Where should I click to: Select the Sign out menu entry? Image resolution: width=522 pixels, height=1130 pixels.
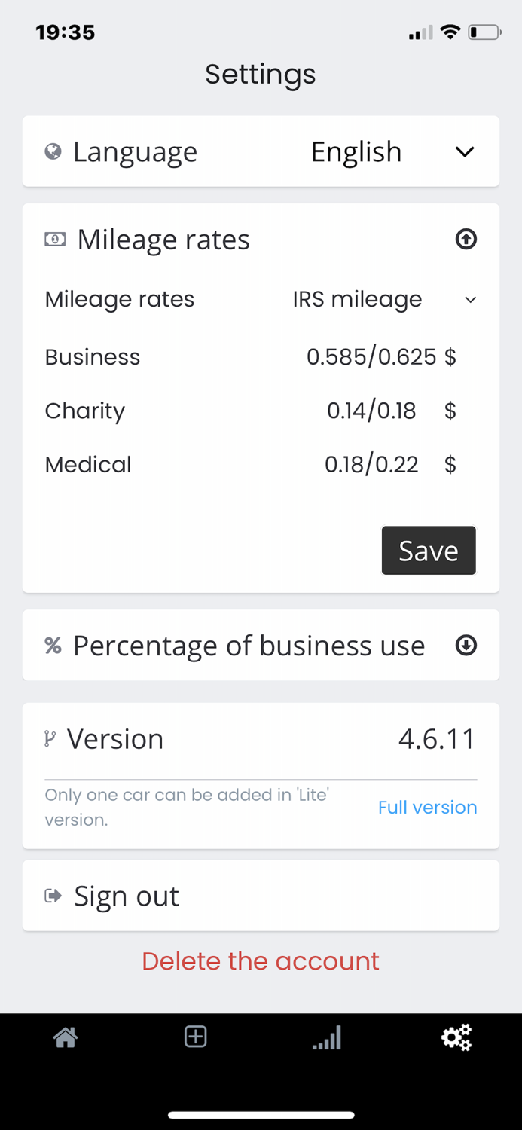pyautogui.click(x=126, y=896)
